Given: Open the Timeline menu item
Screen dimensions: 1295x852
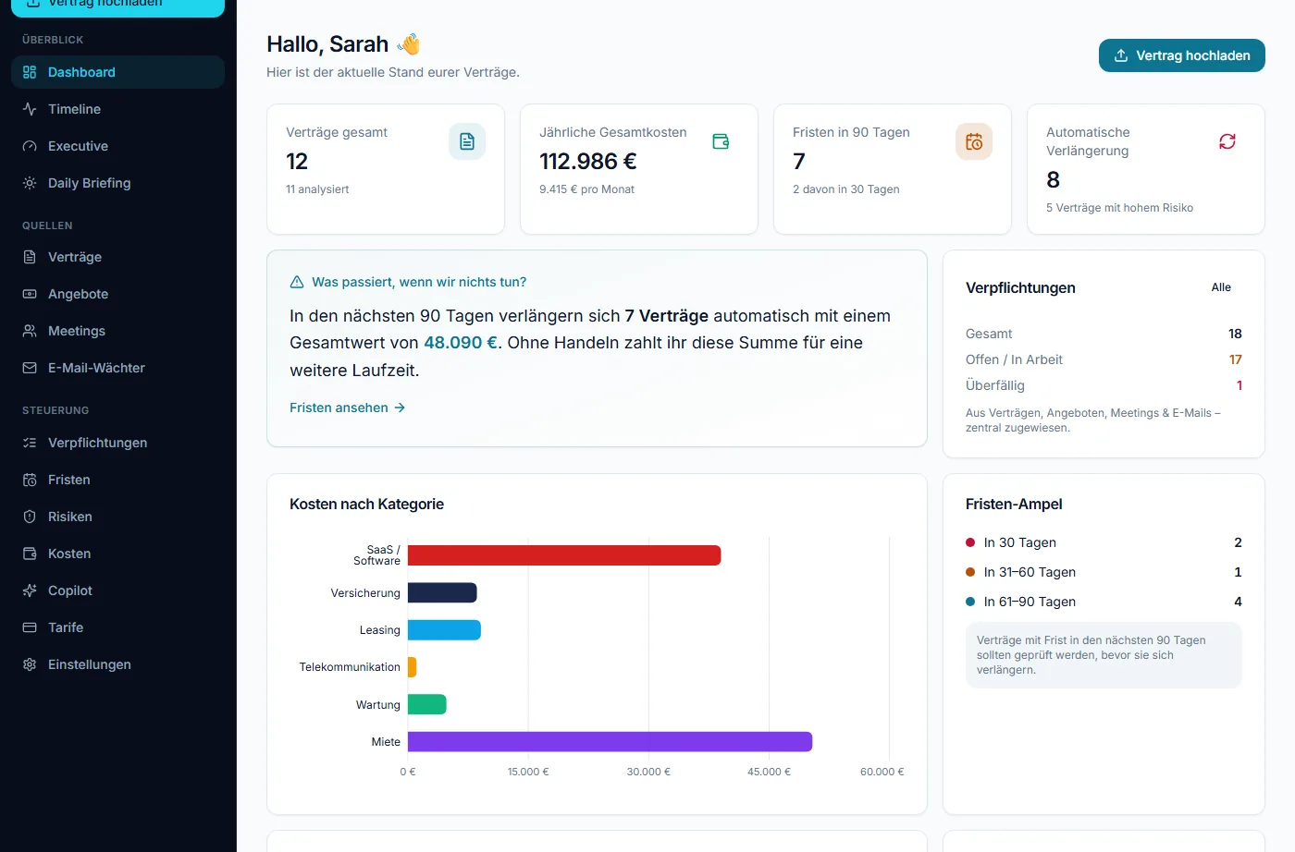Looking at the screenshot, I should tap(117, 109).
